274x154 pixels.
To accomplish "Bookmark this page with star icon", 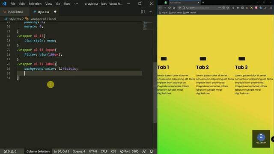I will point(227,8).
